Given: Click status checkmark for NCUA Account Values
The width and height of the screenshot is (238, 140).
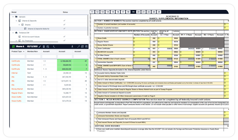Looking at the screenshot, I should click(64, 36).
